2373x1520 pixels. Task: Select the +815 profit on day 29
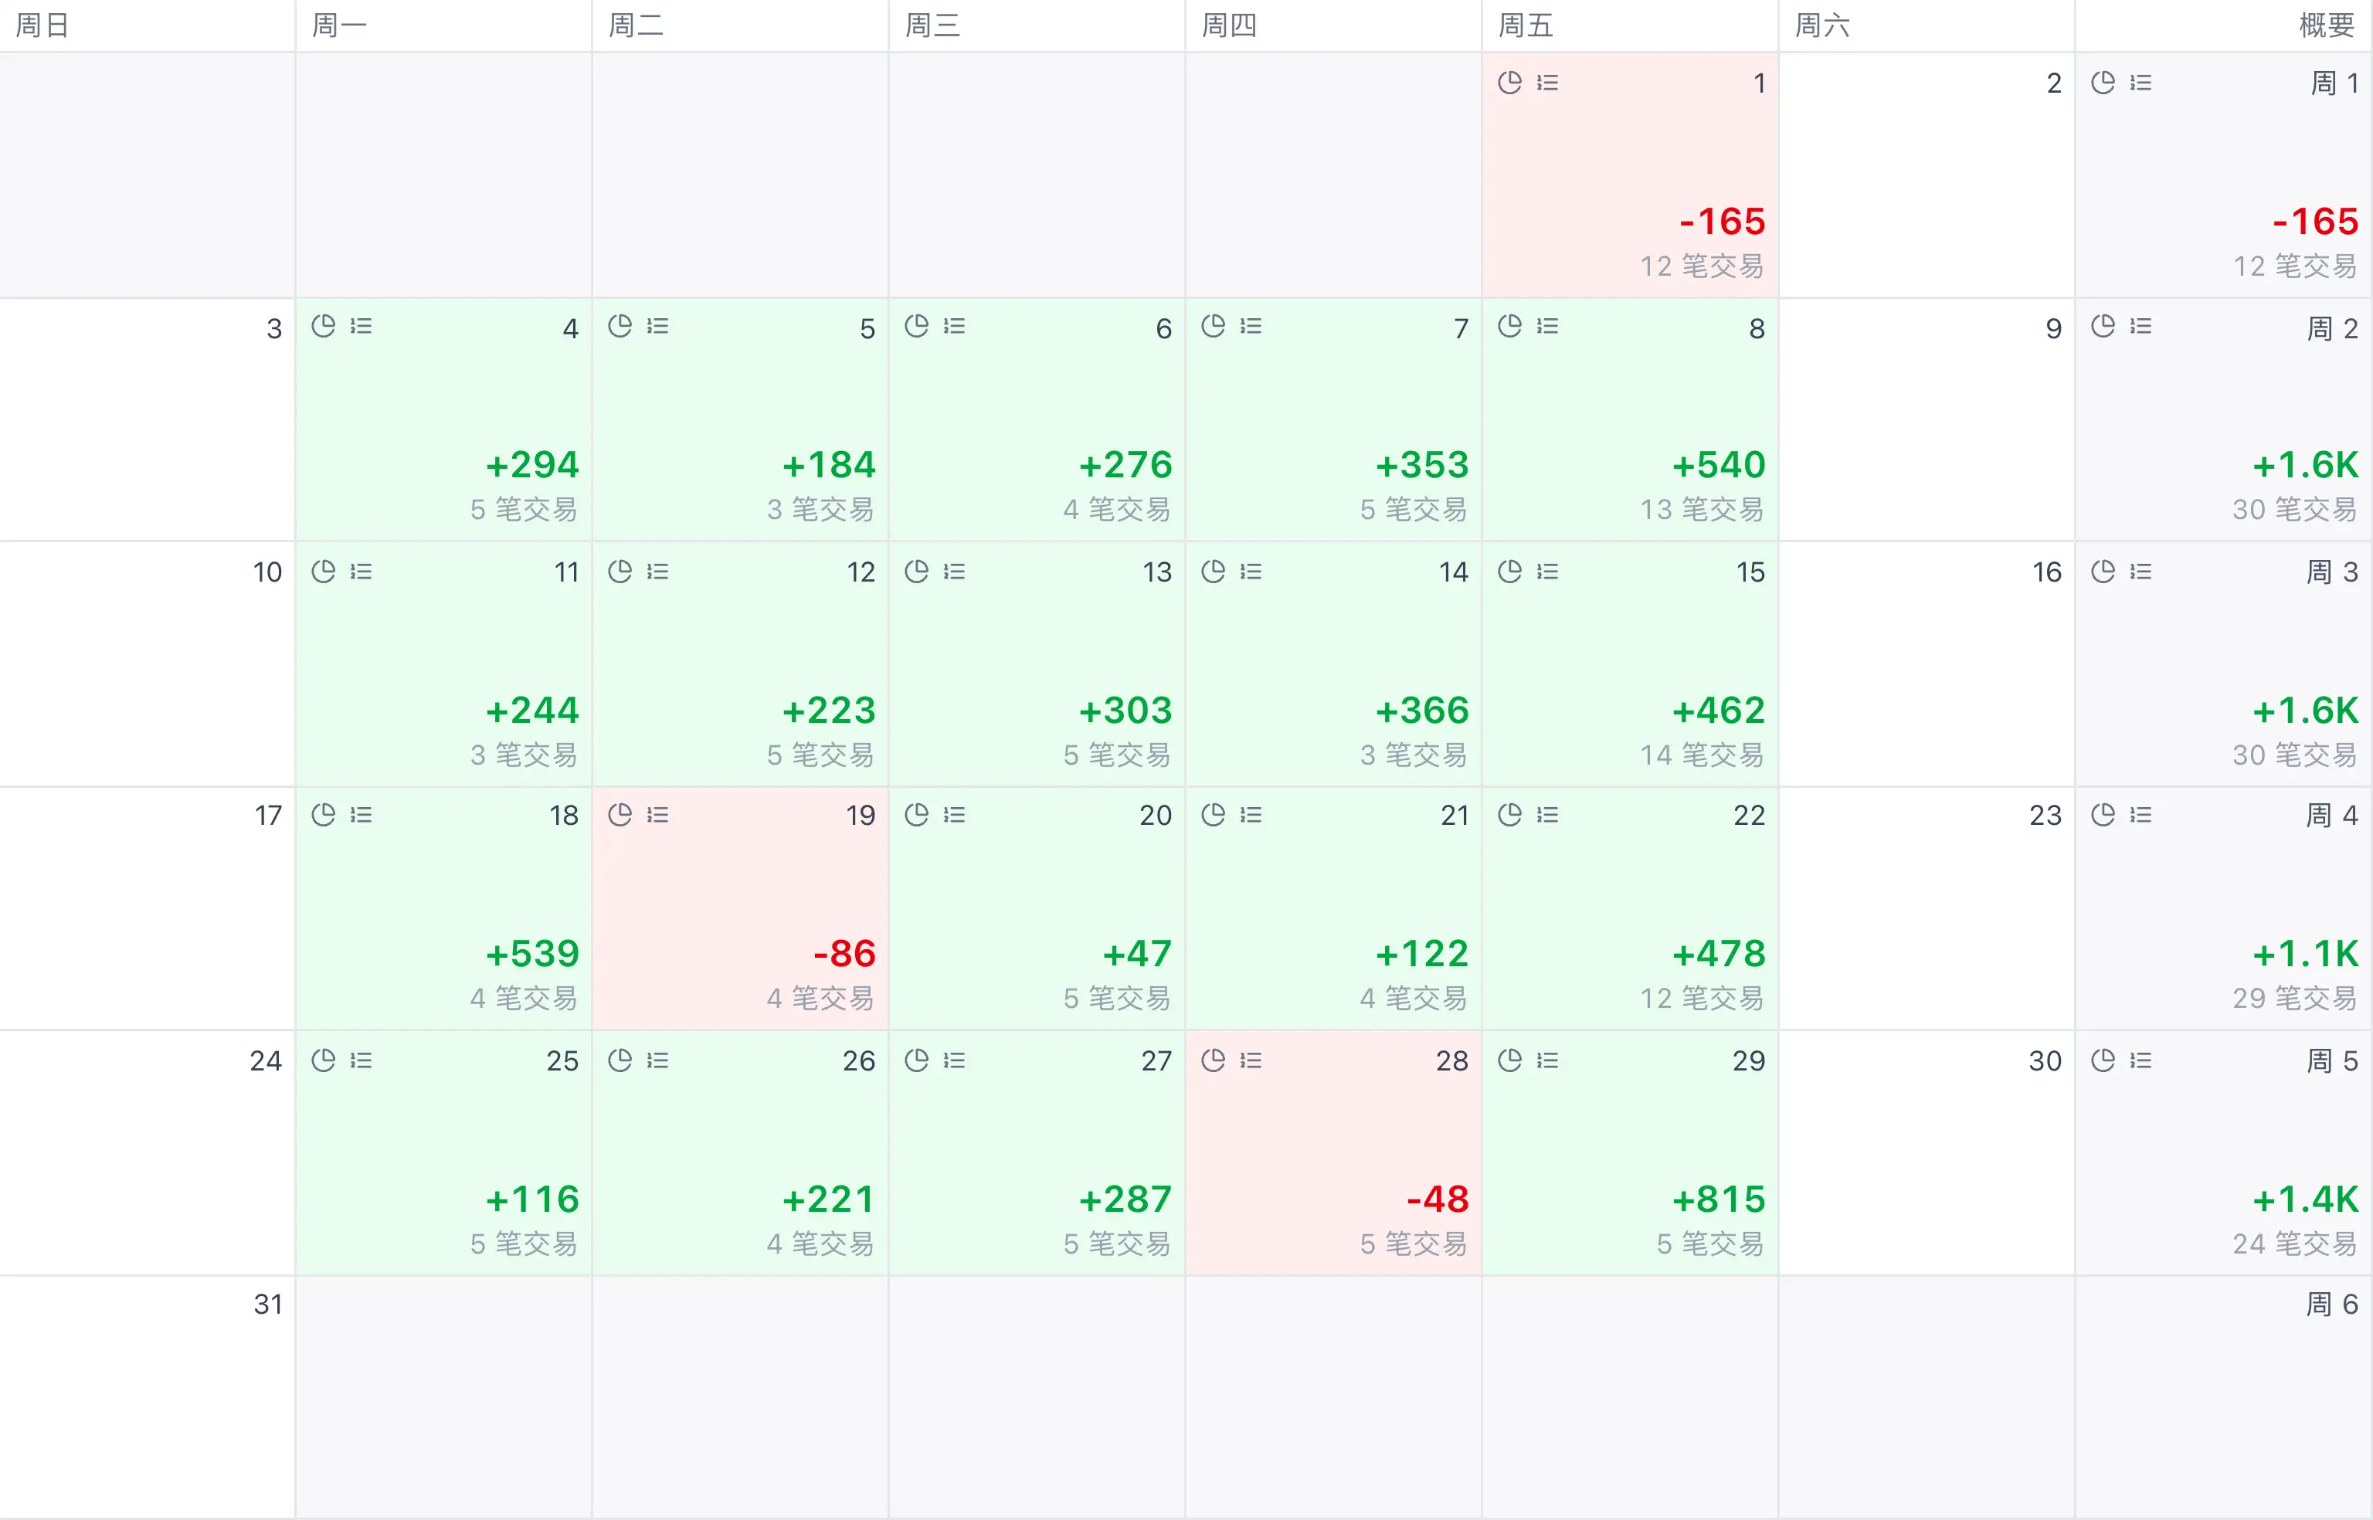[x=1717, y=1198]
